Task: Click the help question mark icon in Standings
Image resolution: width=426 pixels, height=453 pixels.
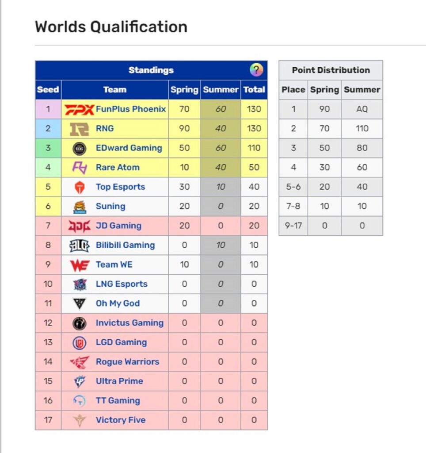Action: point(256,70)
